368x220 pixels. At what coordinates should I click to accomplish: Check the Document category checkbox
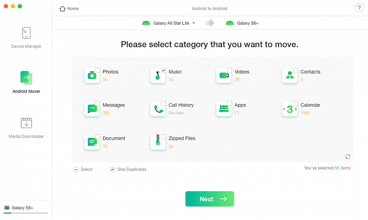click(x=98, y=137)
